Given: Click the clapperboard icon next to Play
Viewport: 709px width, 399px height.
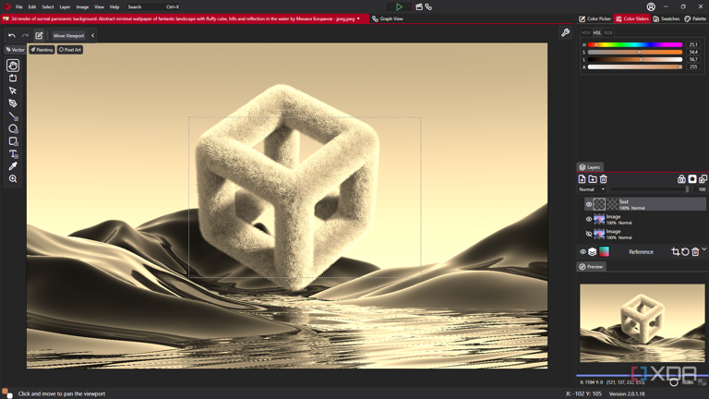Looking at the screenshot, I should 419,6.
